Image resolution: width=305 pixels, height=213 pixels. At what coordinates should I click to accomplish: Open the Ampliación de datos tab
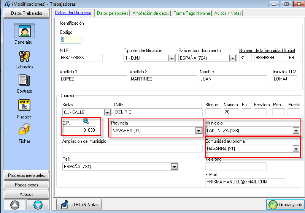(151, 13)
